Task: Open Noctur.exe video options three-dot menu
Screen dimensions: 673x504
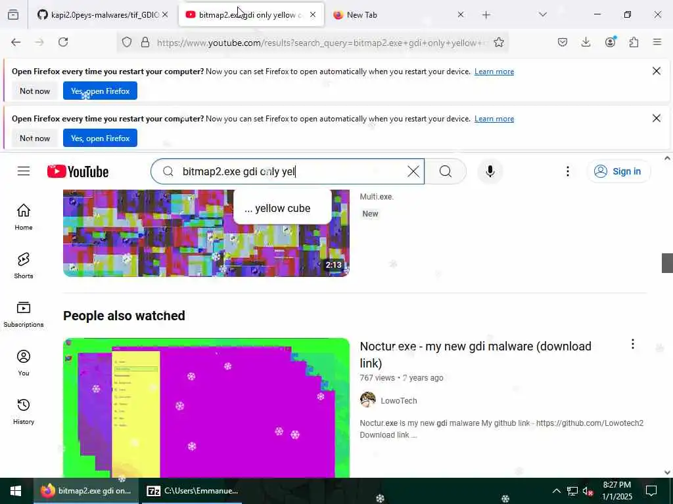Action: 632,344
